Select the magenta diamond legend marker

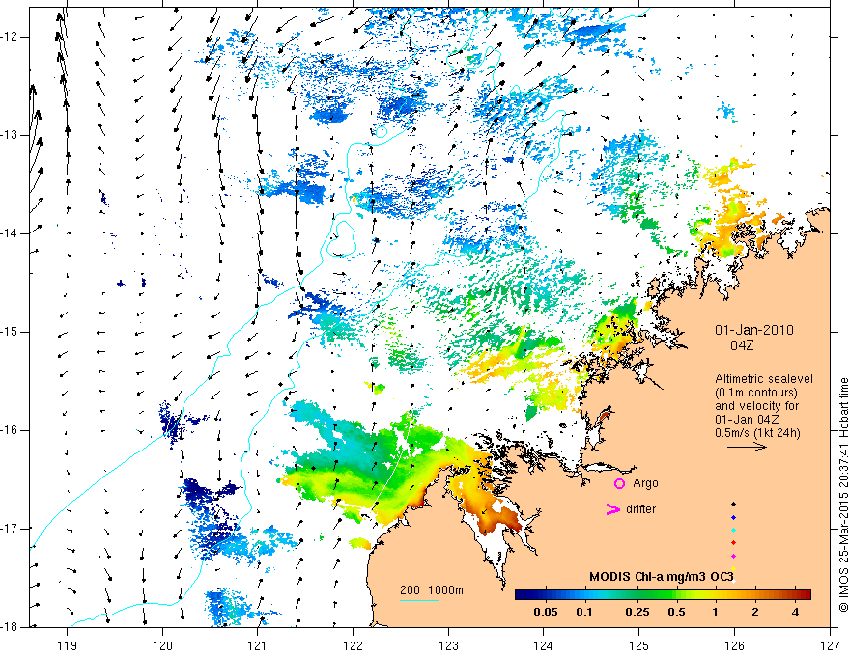733,556
